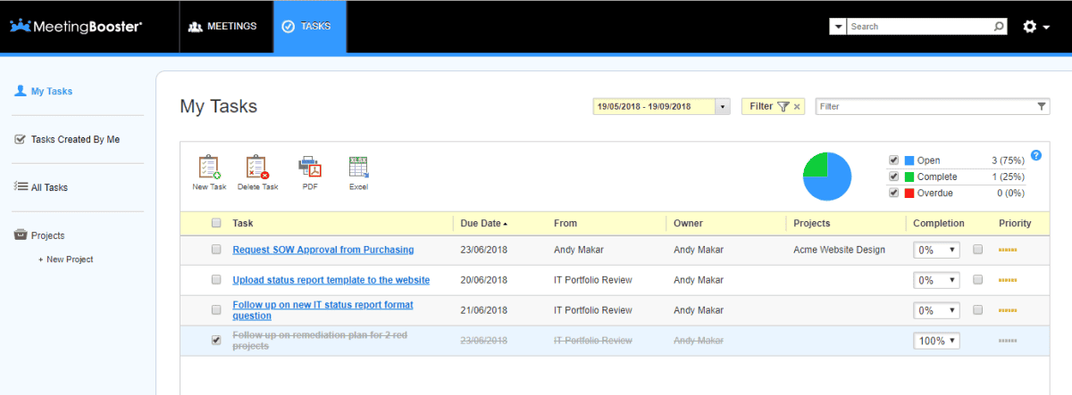Screen dimensions: 1072x395
Task: Click into the Search input field
Action: coord(919,27)
